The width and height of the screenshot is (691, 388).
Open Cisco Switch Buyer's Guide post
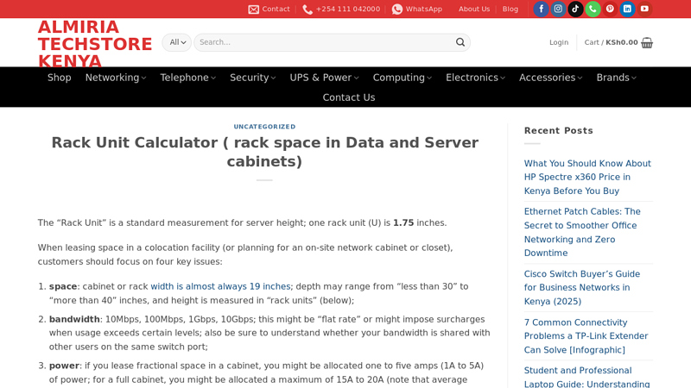(581, 287)
